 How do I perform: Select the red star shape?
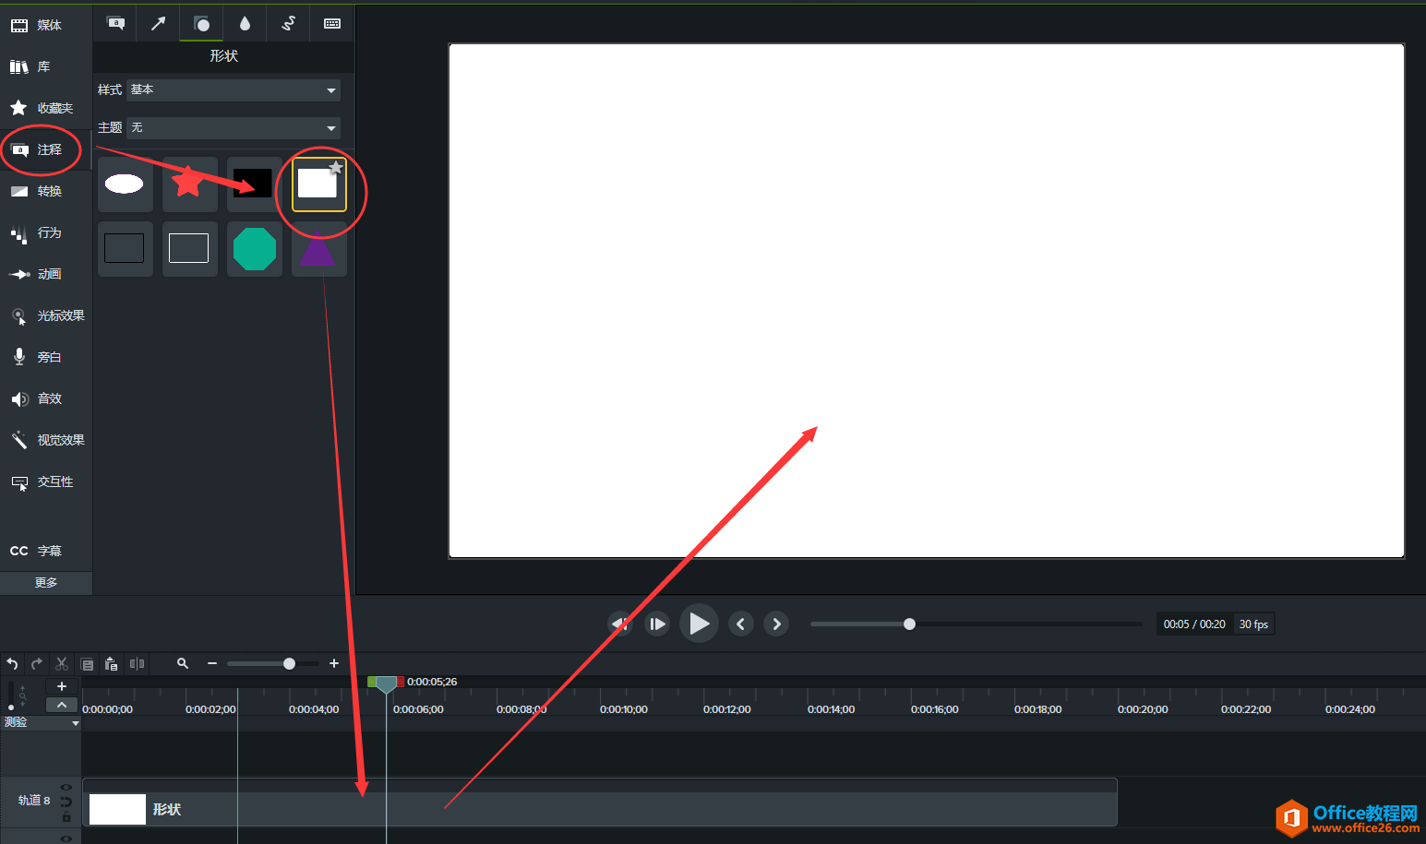189,184
